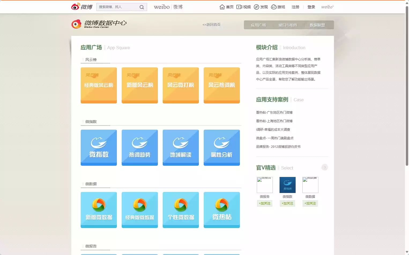This screenshot has height=255, width=409.
Task: Launch the blue 微指数 app tile
Action: click(99, 148)
